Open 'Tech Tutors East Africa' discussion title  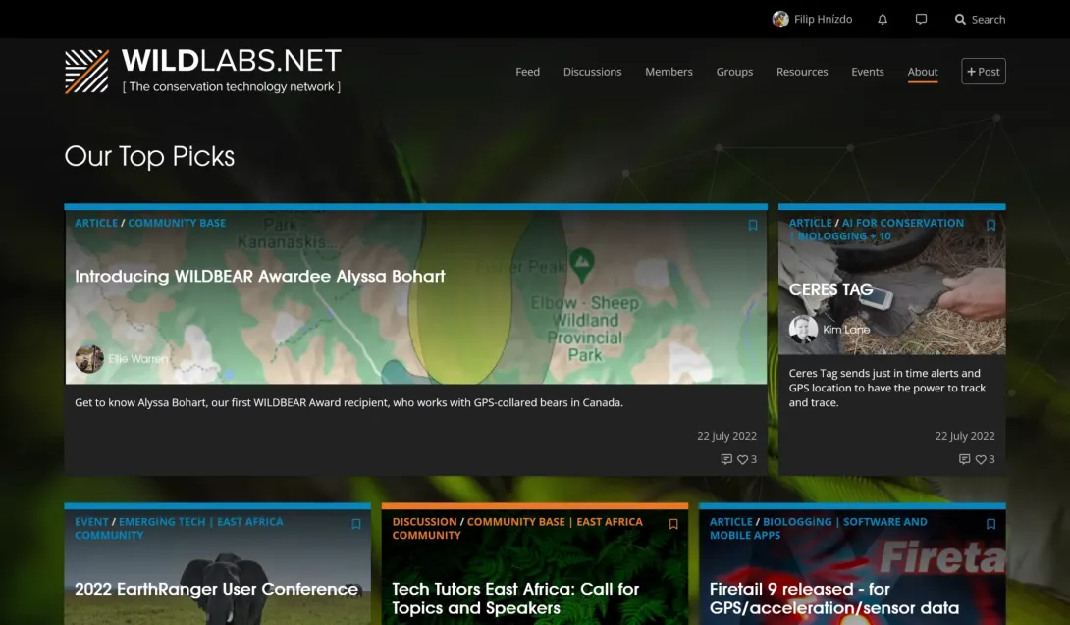[x=515, y=599]
